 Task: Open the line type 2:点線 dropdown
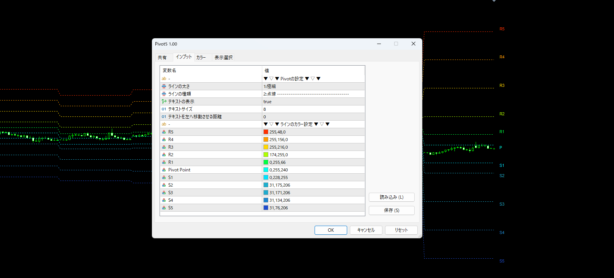pos(313,94)
